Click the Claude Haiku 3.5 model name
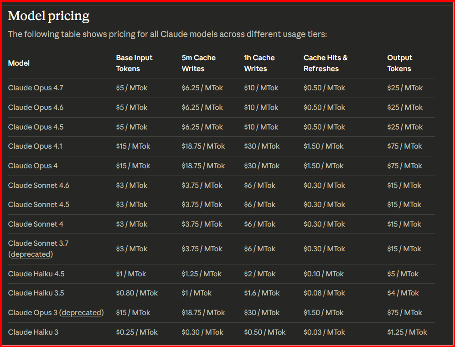Screen dimensions: 455x347 point(36,293)
